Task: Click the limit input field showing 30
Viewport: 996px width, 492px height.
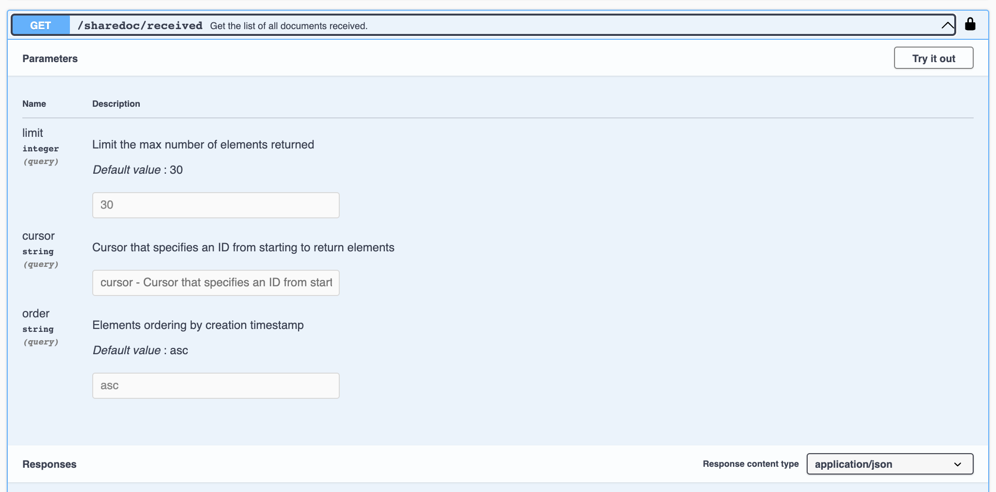Action: click(216, 205)
